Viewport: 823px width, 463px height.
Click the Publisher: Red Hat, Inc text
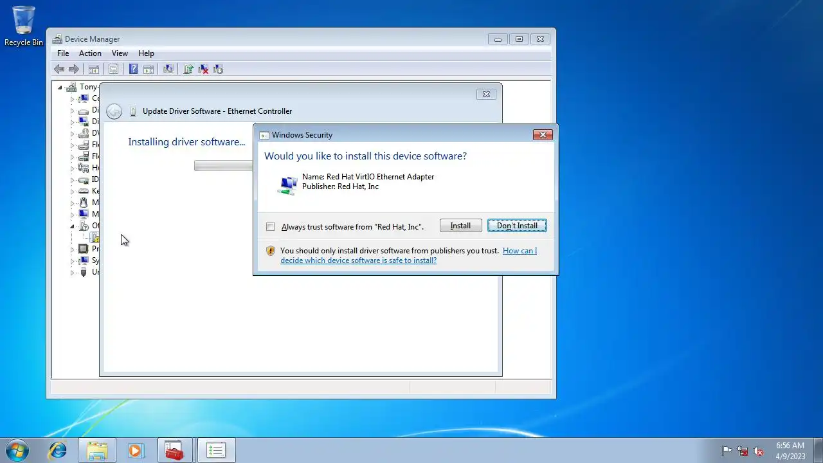coord(340,186)
